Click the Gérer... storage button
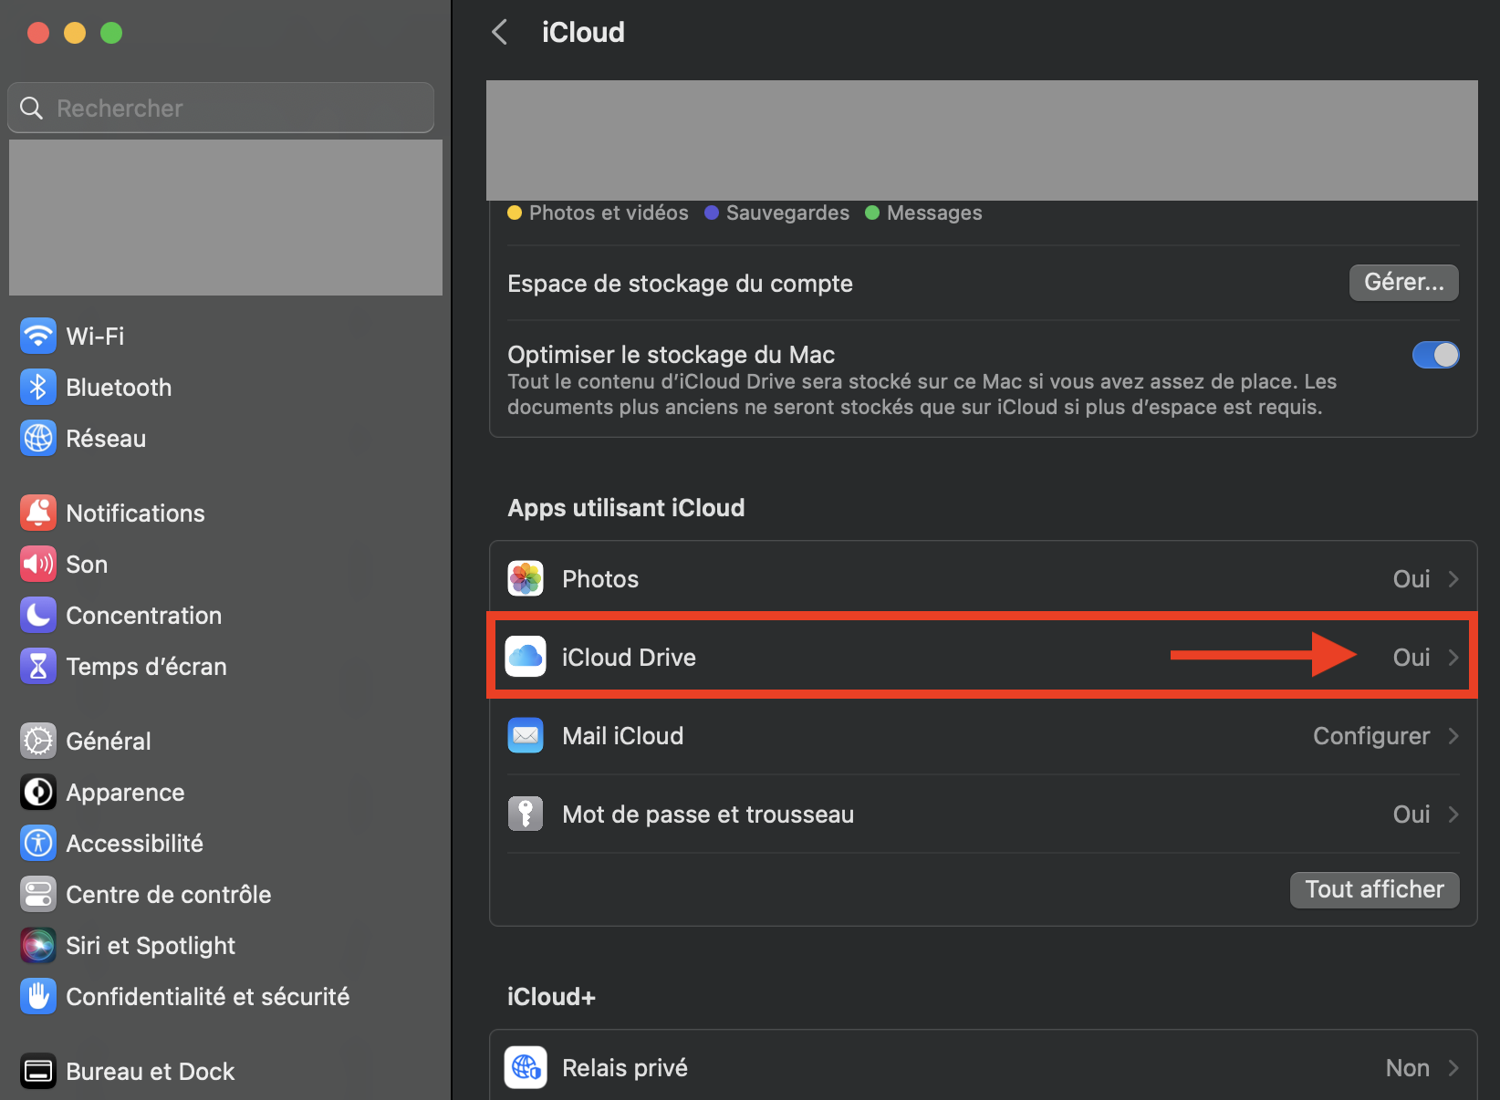The height and width of the screenshot is (1100, 1500). (1403, 283)
